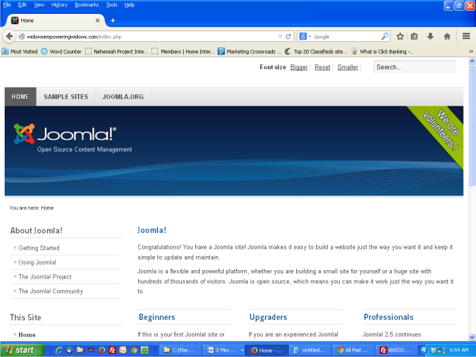Open the Bookmarks menu
The height and width of the screenshot is (357, 476).
[86, 5]
